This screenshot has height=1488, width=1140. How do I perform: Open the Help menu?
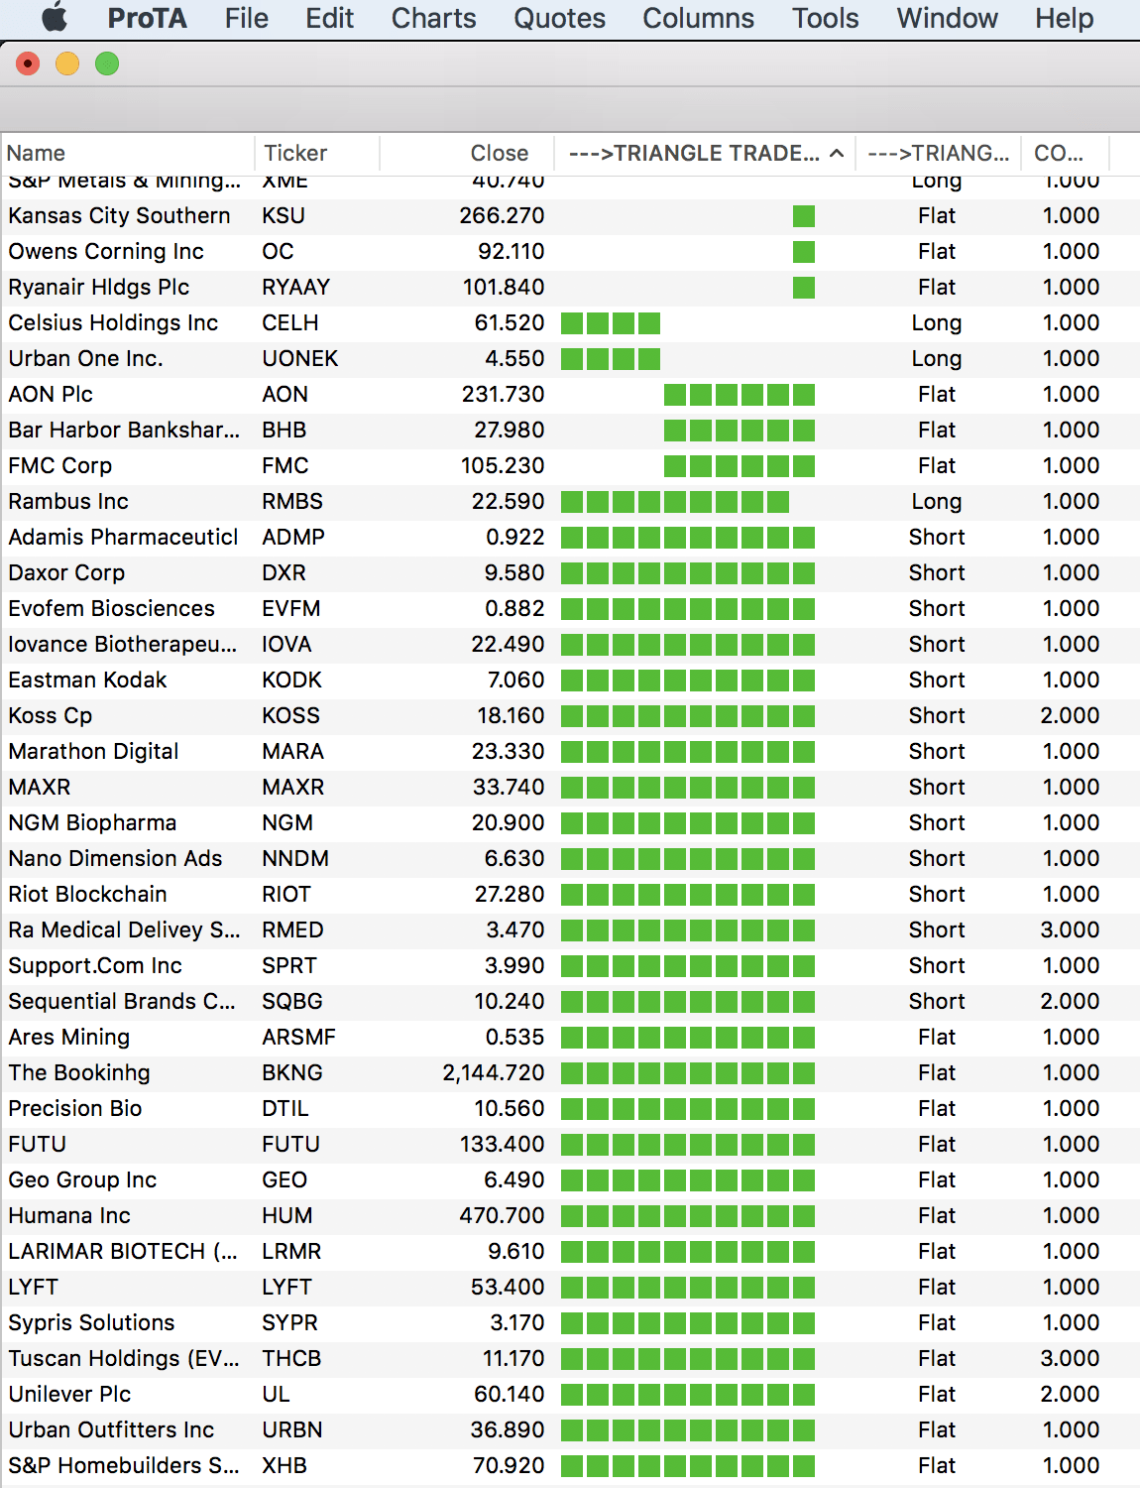pos(1064,18)
